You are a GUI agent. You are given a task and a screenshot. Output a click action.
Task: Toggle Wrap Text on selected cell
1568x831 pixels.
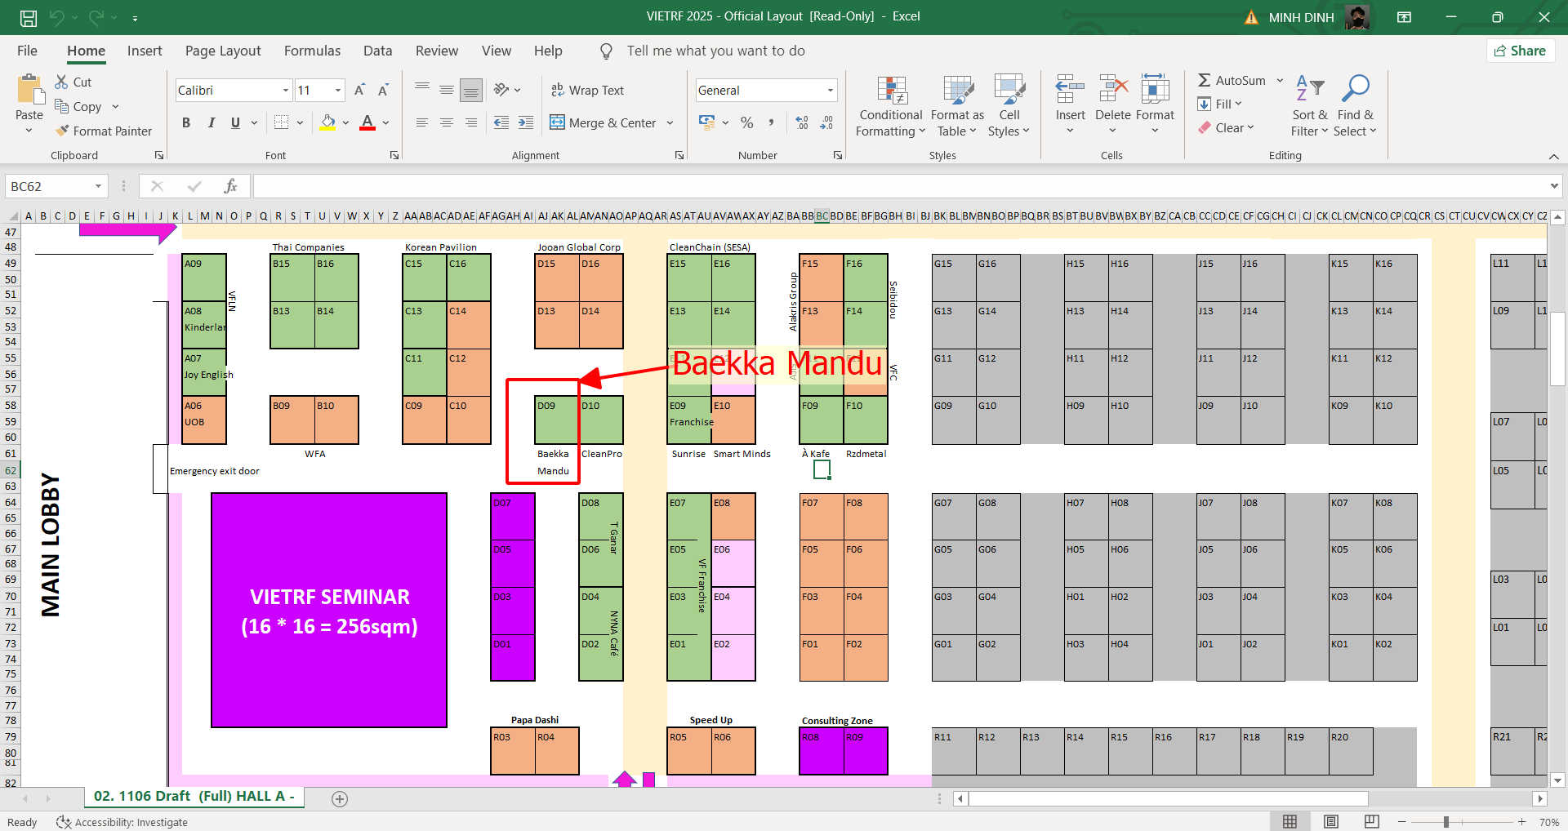(x=587, y=91)
